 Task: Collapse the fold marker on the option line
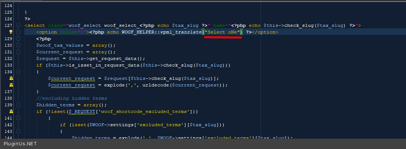[x=18, y=32]
